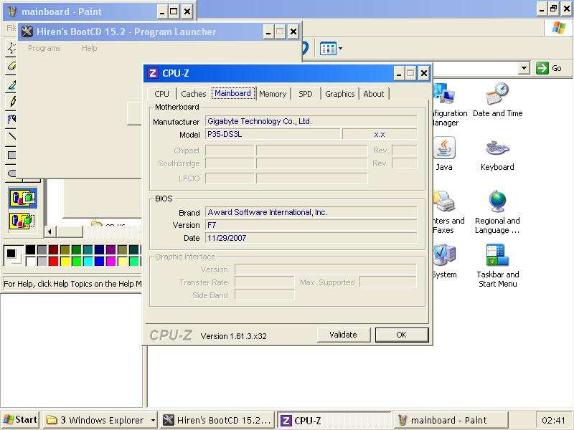This screenshot has width=574, height=430.
Task: Click the Validate button in CPU-Z
Action: point(343,335)
